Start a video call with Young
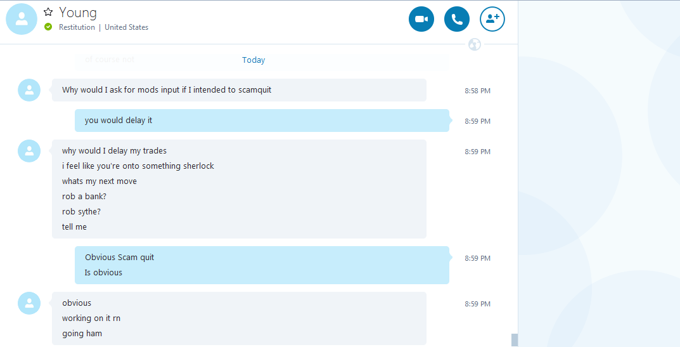This screenshot has width=680, height=347. 421,19
